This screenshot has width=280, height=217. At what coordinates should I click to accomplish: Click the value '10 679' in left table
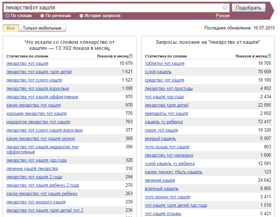126,63
